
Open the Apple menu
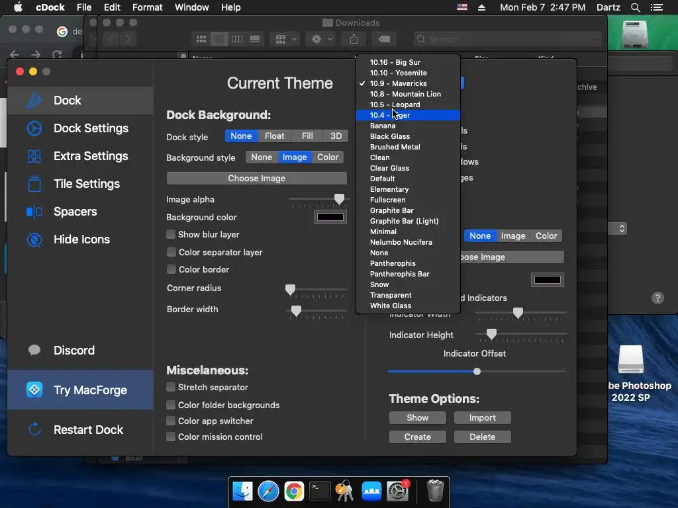click(x=18, y=7)
